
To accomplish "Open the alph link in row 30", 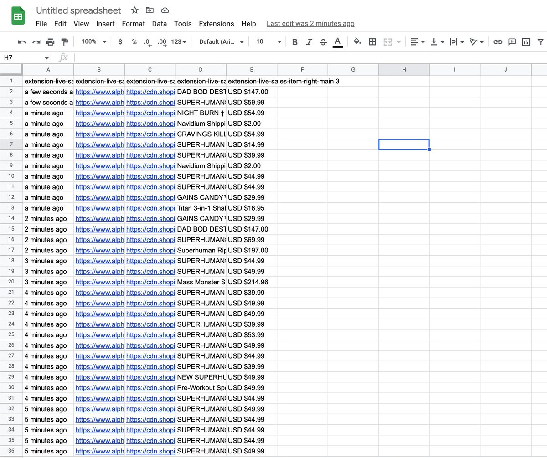I will [x=99, y=388].
